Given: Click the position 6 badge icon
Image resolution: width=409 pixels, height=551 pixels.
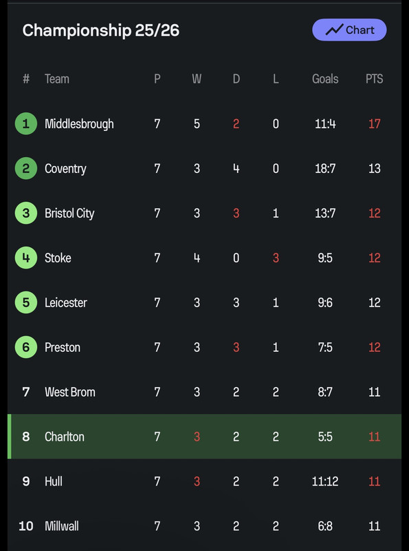Looking at the screenshot, I should (26, 347).
